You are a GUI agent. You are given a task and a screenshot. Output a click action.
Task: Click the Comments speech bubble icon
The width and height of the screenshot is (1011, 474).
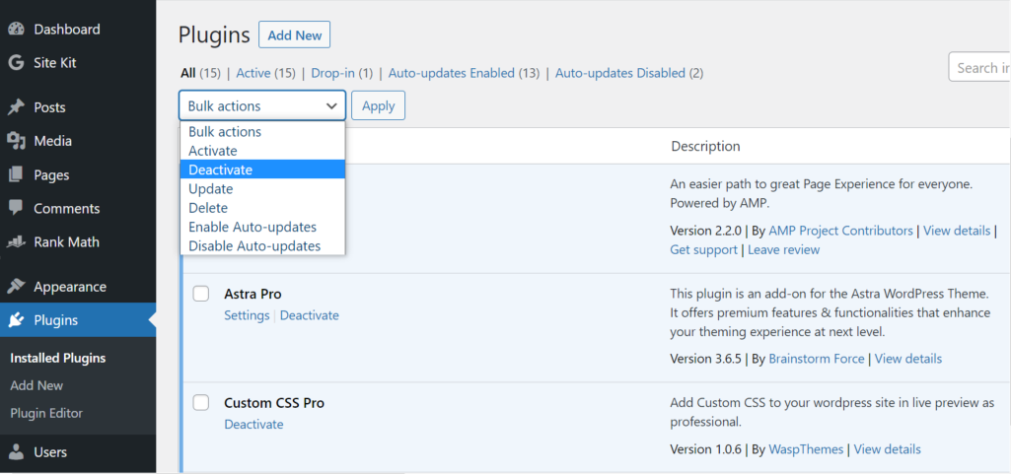pyautogui.click(x=16, y=208)
